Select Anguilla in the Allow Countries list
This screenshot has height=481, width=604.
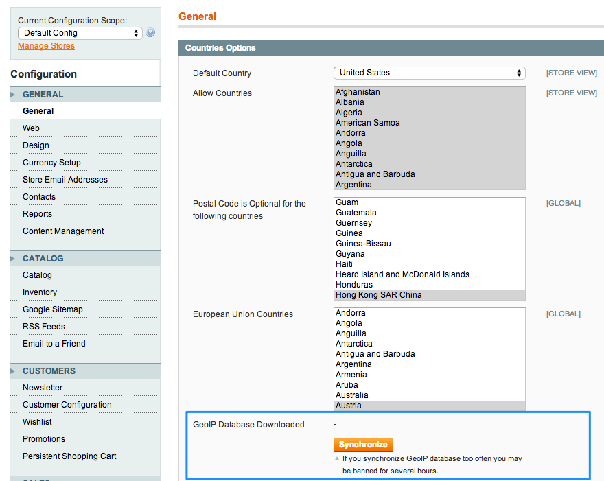(x=429, y=154)
